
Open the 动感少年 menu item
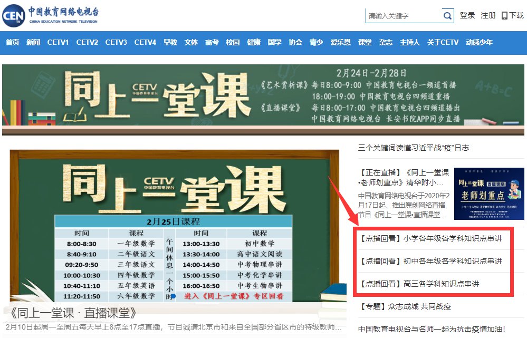click(479, 42)
